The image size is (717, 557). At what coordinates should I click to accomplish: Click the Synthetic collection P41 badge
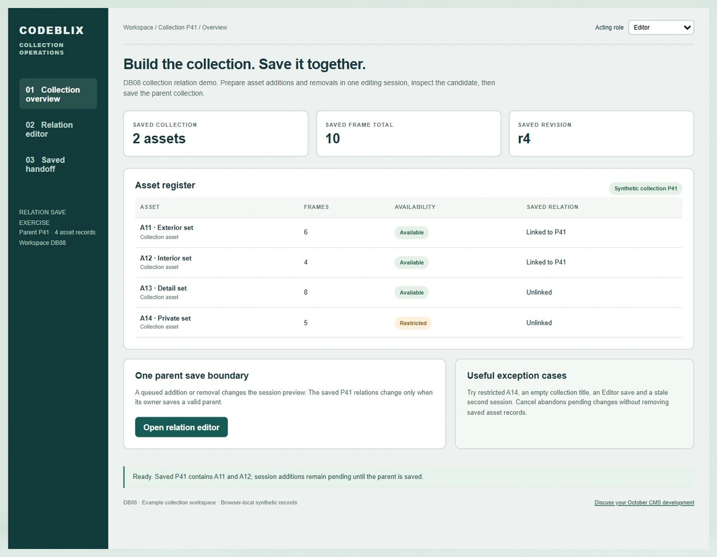(645, 188)
